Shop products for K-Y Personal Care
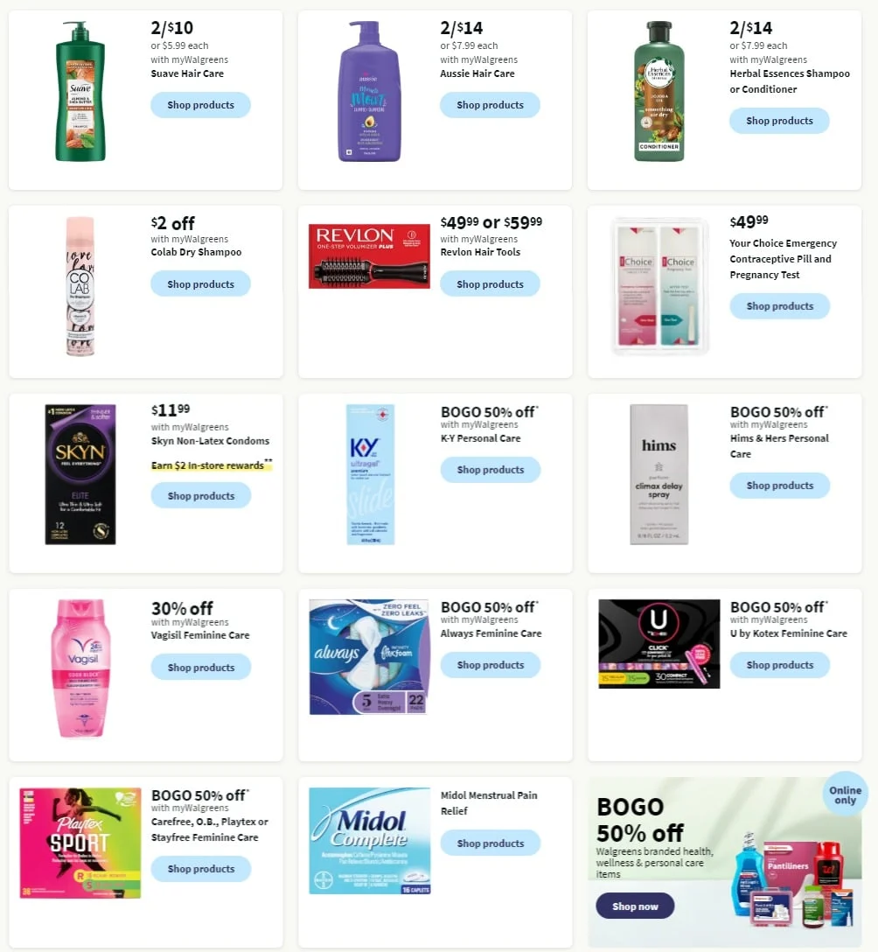The height and width of the screenshot is (952, 878). (491, 469)
